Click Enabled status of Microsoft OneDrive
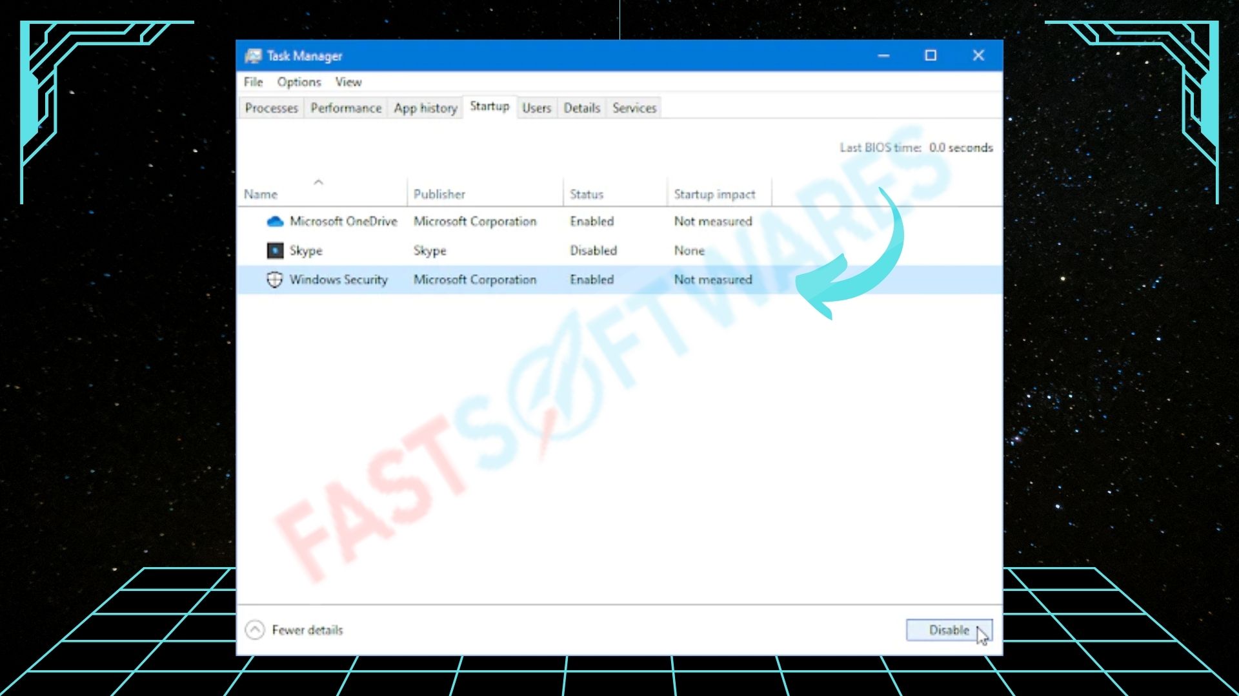The height and width of the screenshot is (696, 1239). coord(592,221)
